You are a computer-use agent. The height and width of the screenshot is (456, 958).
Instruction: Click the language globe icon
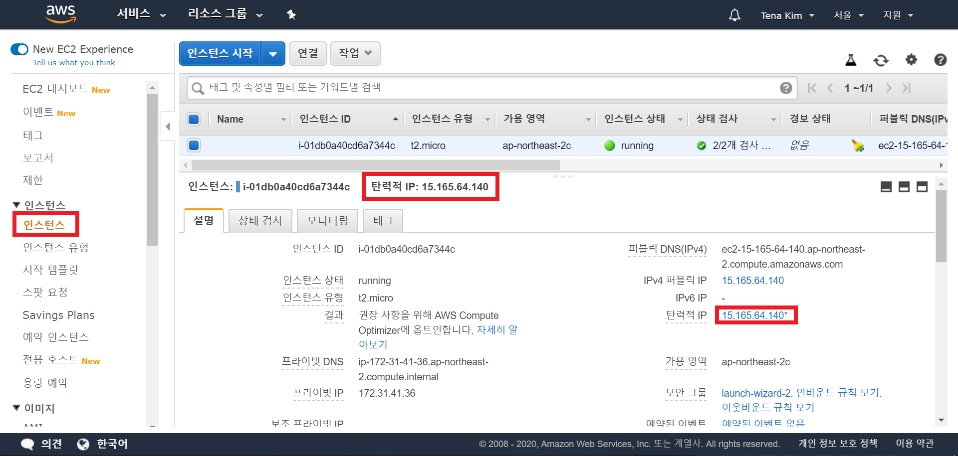[x=83, y=444]
